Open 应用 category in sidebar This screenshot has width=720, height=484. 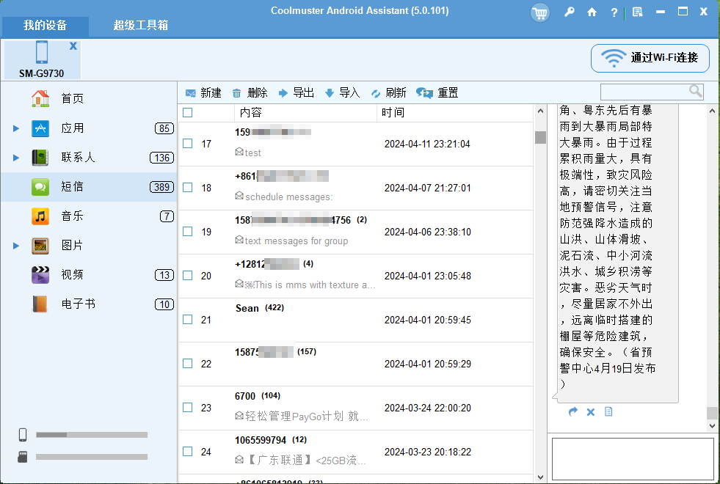[x=89, y=128]
